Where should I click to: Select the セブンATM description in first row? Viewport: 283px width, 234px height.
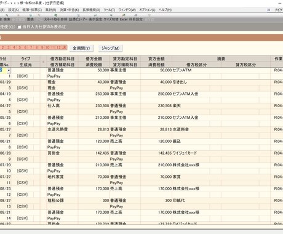coord(221,70)
